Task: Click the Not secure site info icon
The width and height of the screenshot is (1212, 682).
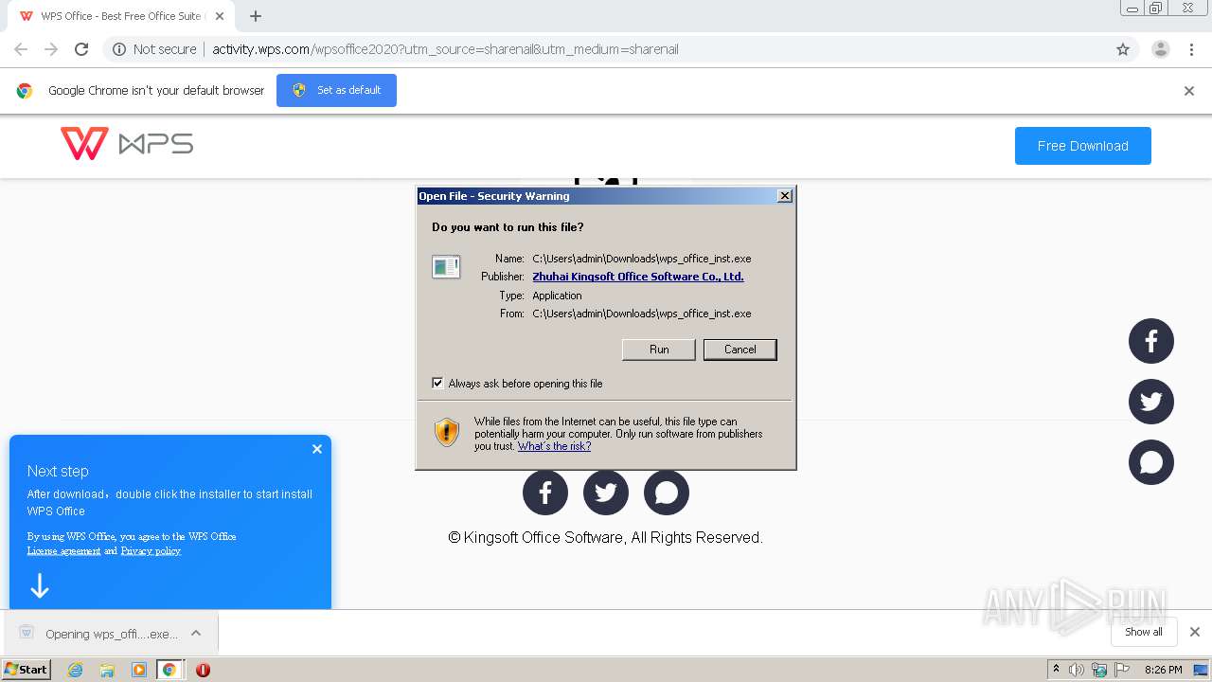Action: [x=119, y=49]
